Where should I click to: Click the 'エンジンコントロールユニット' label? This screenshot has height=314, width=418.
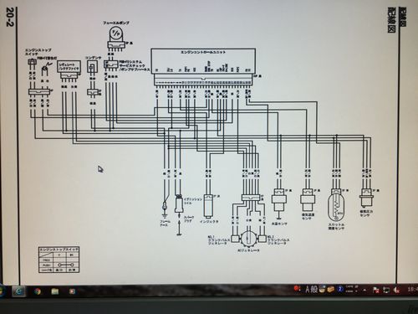(x=203, y=52)
